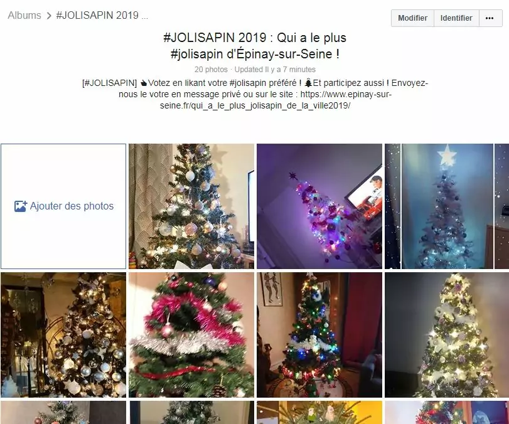509x424 pixels.
Task: Open the #JOLISAPIN 2019 breadcrumb item
Action: click(102, 15)
